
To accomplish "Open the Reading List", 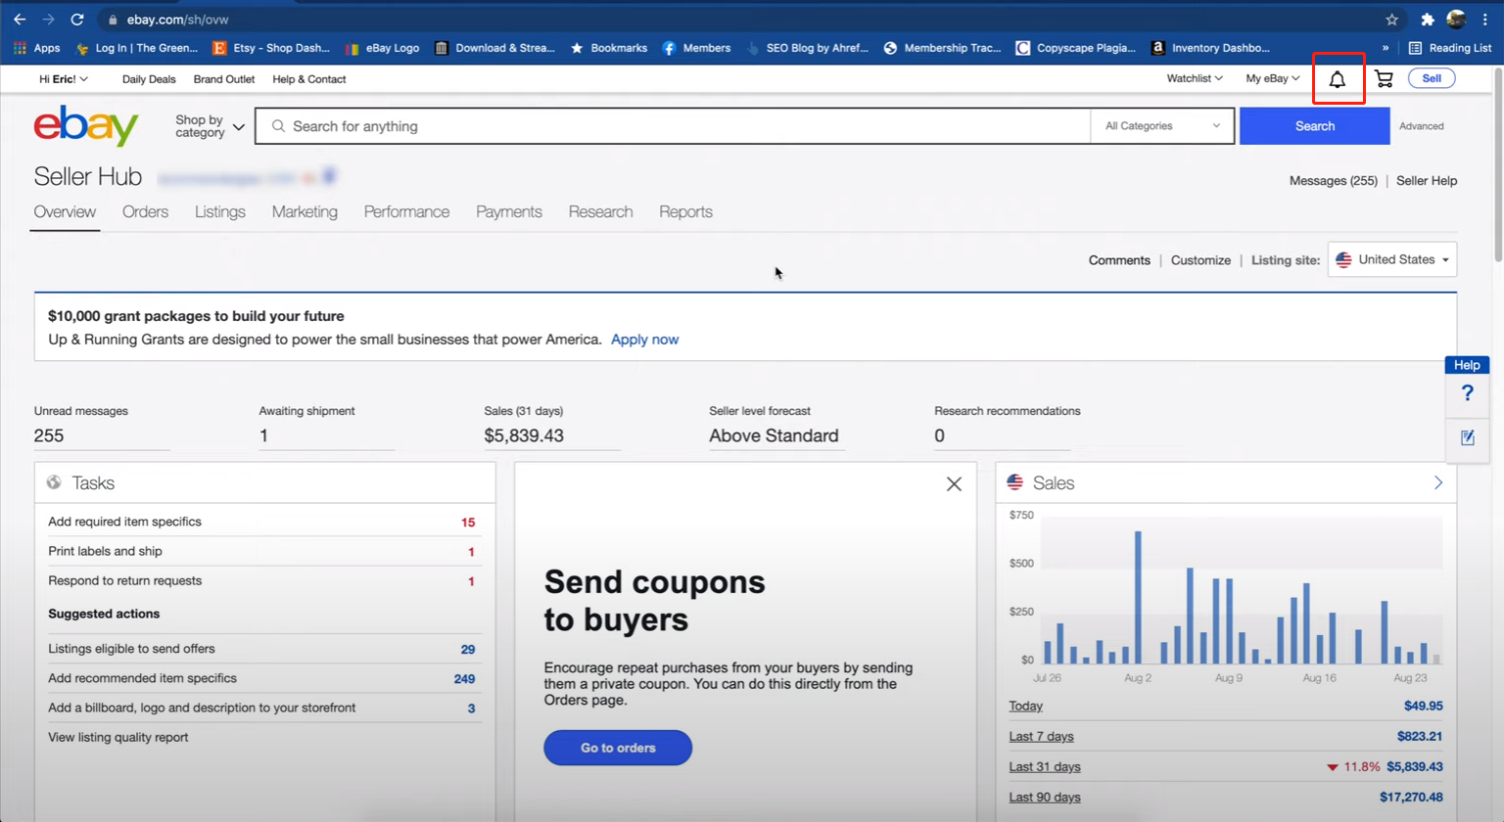I will click(1449, 48).
